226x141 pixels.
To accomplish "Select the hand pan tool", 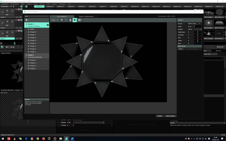I will (x=70, y=20).
